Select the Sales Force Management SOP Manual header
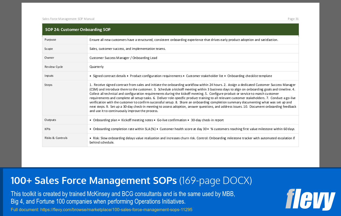 coord(68,19)
